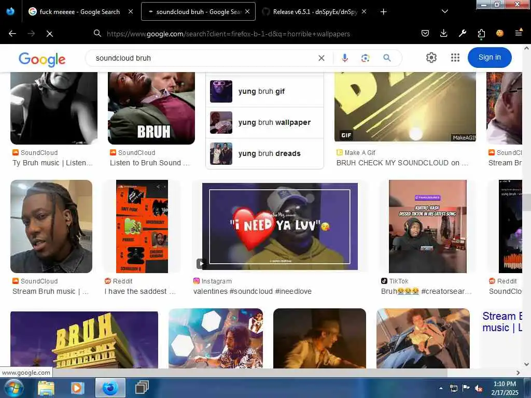Clear the search box text with X
Viewport: 531px width, 398px height.
322,58
